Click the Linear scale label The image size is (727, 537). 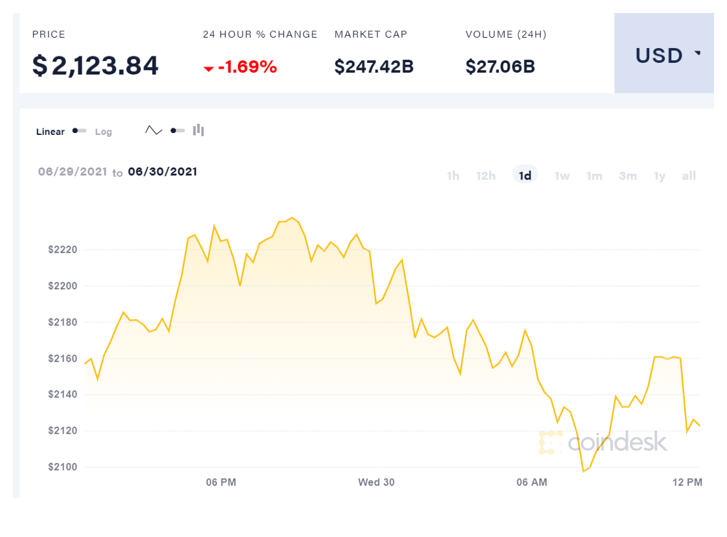coord(50,132)
